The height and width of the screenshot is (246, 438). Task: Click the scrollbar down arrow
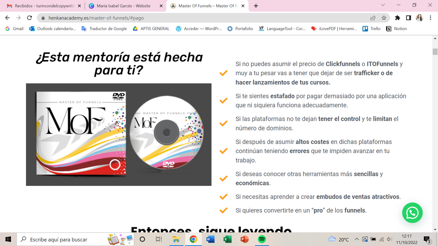(435, 230)
